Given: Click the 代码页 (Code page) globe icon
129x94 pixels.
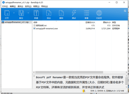Looking at the screenshot, I should (x=99, y=13).
